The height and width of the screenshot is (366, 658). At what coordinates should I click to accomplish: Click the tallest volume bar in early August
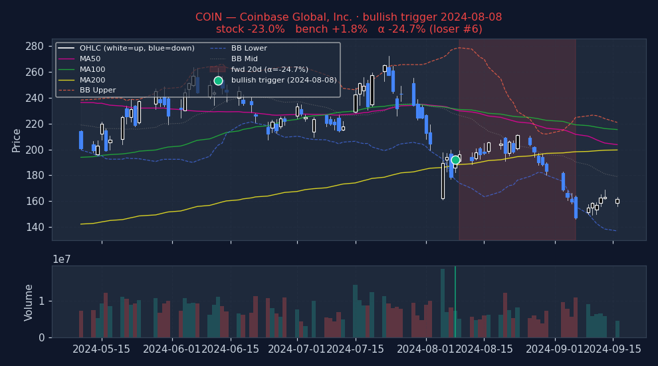tap(443, 303)
